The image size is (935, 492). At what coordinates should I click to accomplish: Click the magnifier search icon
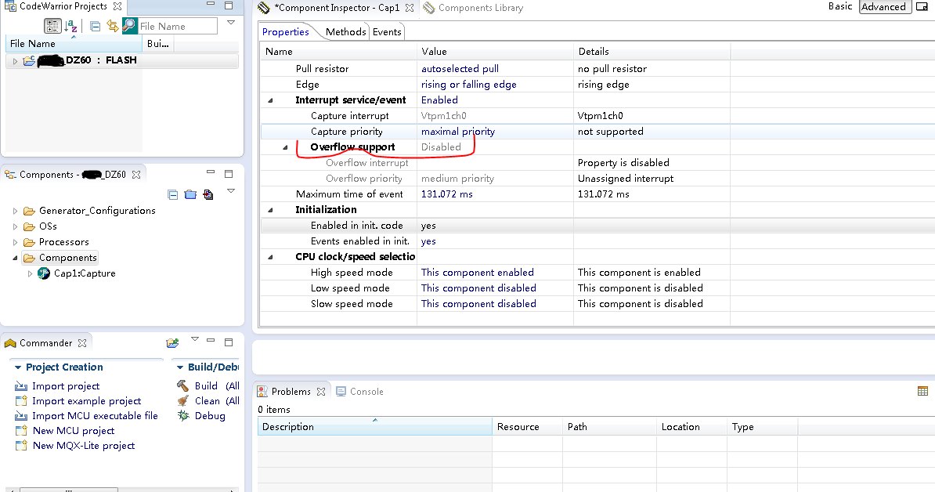tap(129, 26)
